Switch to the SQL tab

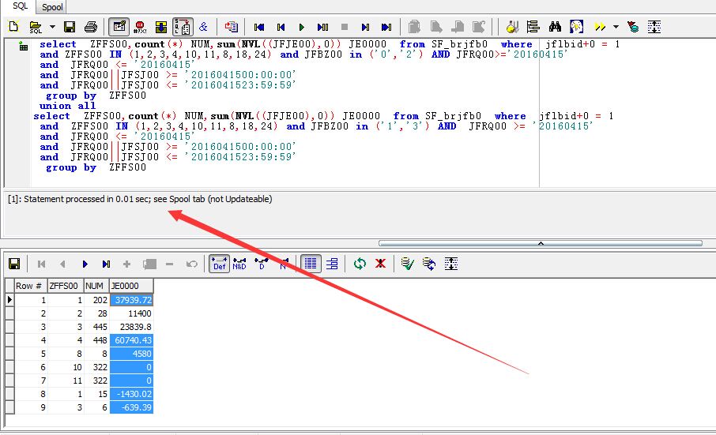click(20, 6)
